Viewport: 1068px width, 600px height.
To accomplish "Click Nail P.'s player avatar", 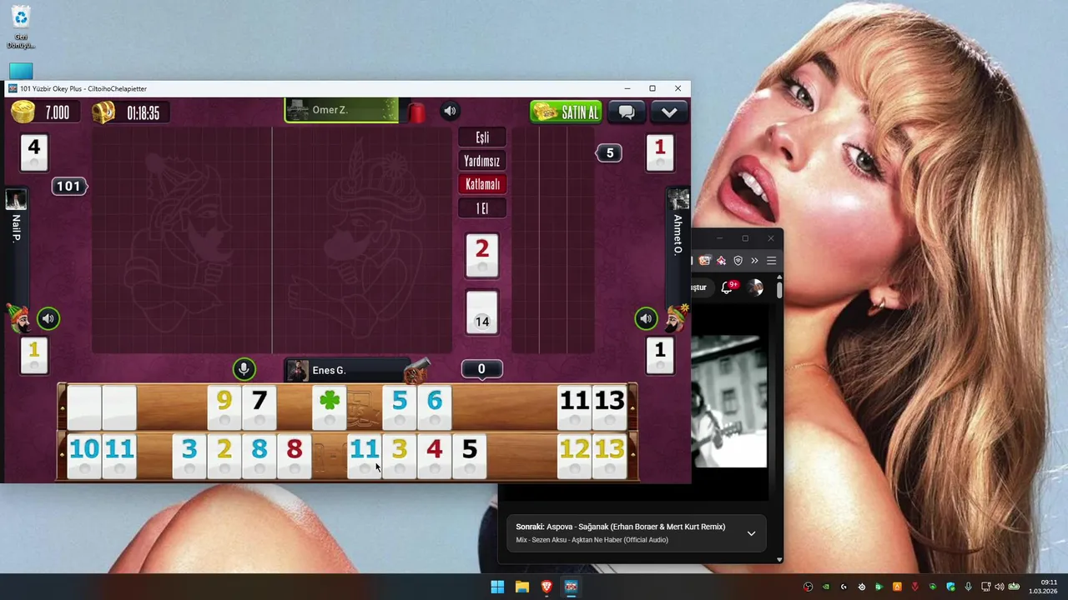I will (x=16, y=199).
